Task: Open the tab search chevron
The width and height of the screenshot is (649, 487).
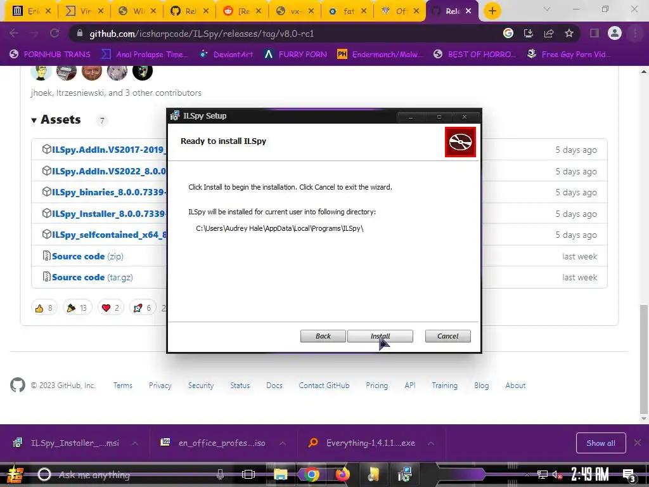Action: click(x=547, y=9)
